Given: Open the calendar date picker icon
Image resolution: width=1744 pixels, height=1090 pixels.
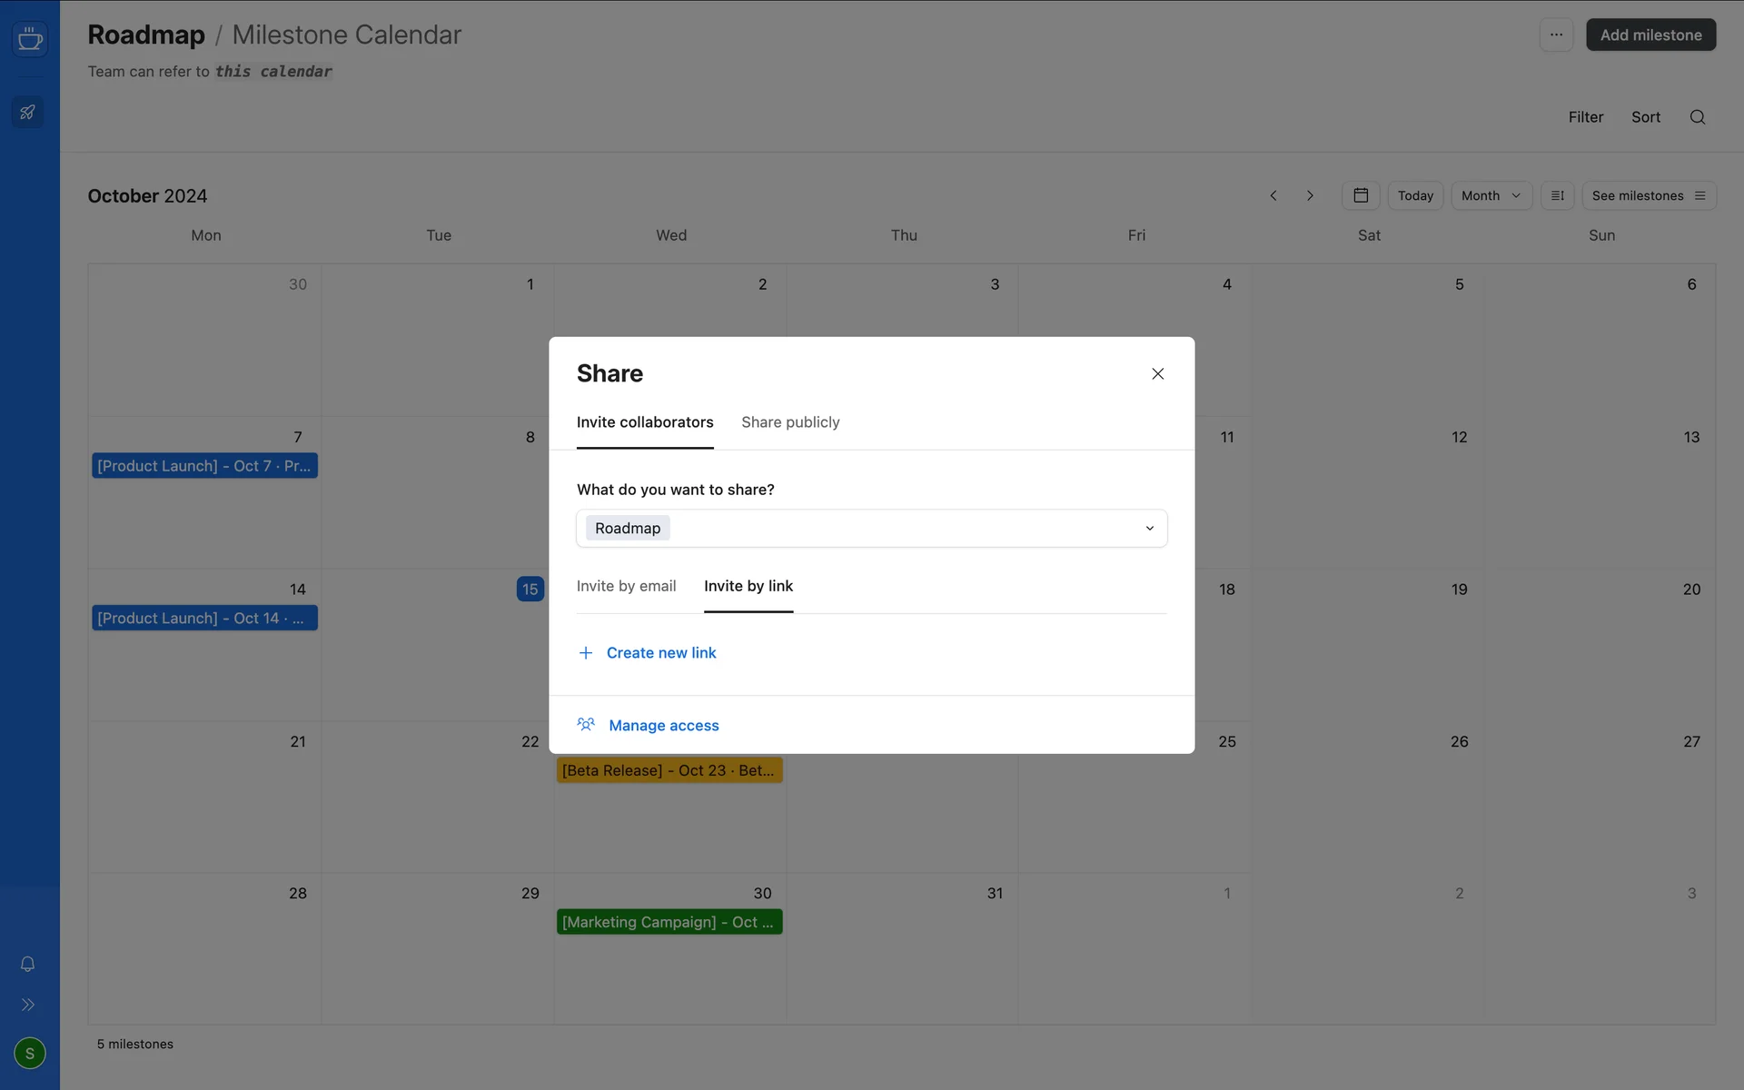Looking at the screenshot, I should (1361, 195).
